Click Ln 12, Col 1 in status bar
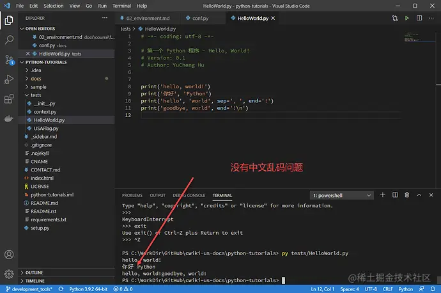This screenshot has height=293, width=441. (x=322, y=289)
